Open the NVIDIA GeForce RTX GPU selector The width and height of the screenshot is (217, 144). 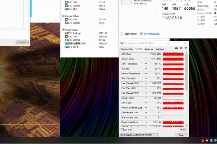click(x=139, y=135)
